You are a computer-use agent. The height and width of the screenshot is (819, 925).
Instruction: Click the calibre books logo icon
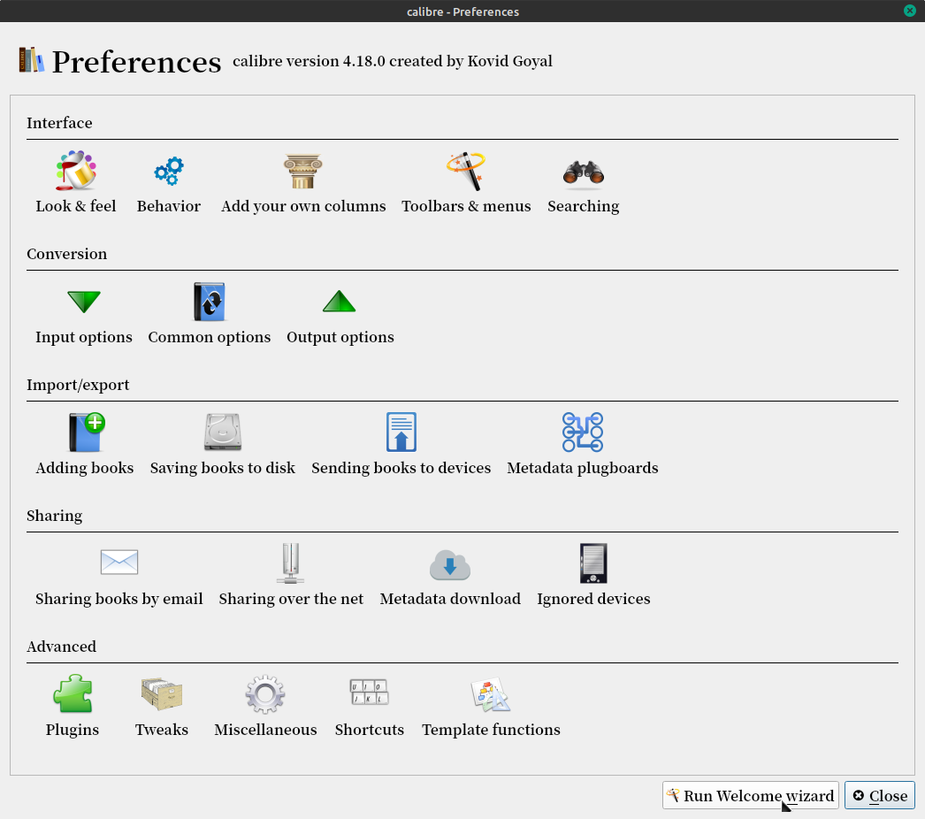(x=31, y=59)
